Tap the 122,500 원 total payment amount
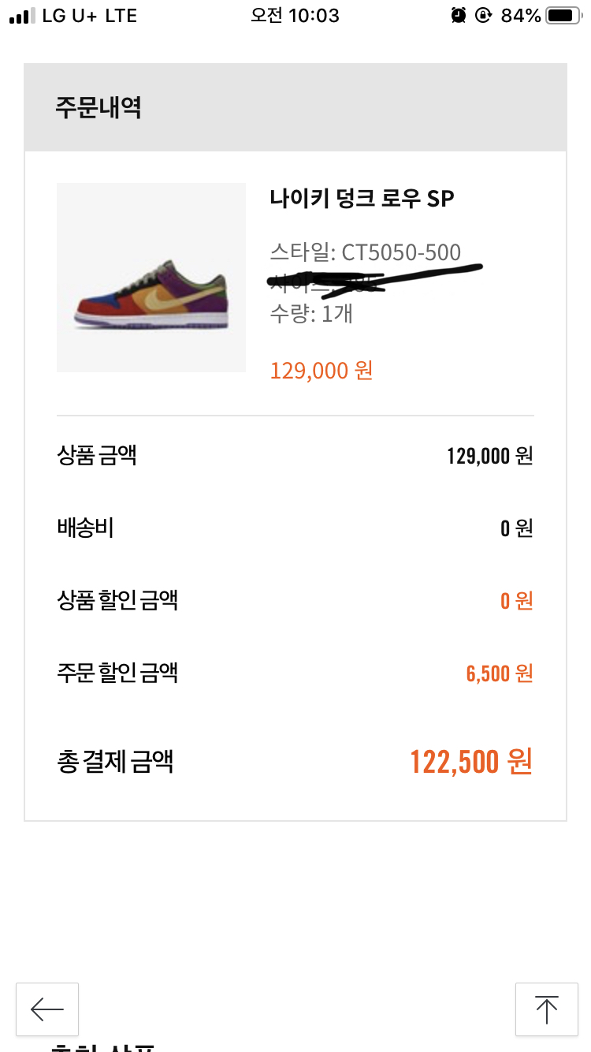Screen dimensions: 591x1052 click(x=471, y=762)
